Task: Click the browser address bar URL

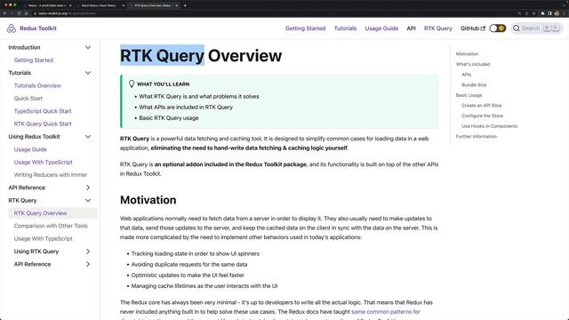Action: [68, 13]
